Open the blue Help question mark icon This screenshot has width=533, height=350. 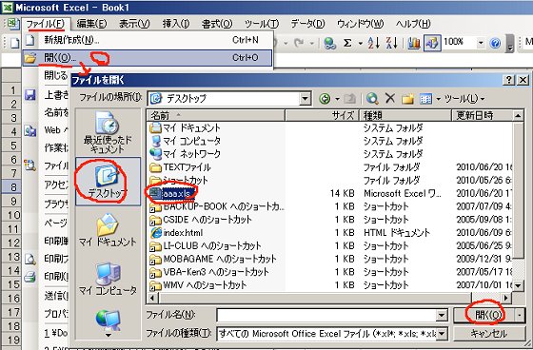[495, 43]
